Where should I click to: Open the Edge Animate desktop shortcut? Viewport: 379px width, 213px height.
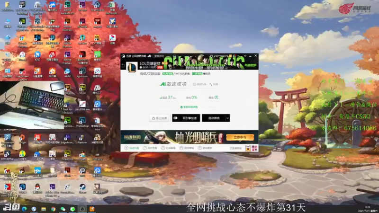pyautogui.click(x=67, y=139)
